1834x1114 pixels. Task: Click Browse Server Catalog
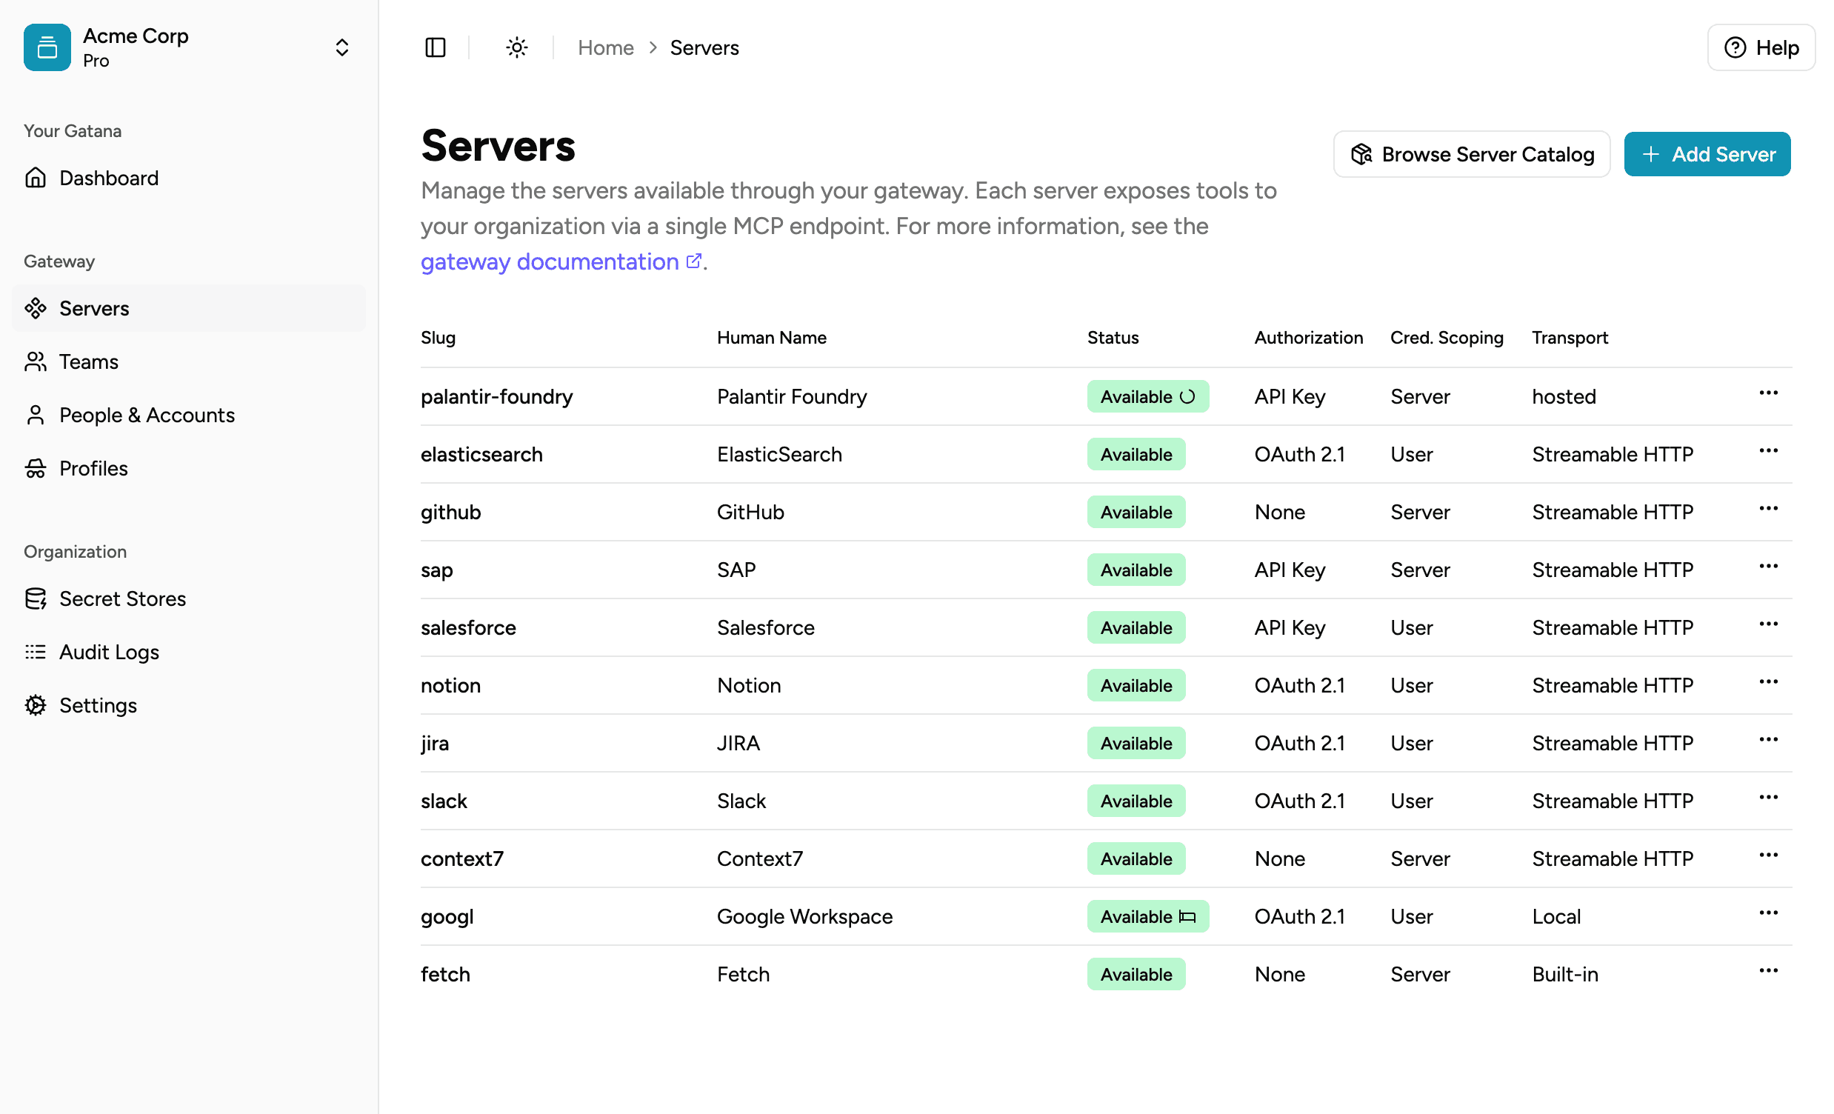coord(1471,154)
